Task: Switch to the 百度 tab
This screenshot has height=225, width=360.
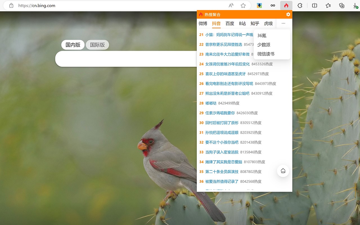Action: coord(230,24)
